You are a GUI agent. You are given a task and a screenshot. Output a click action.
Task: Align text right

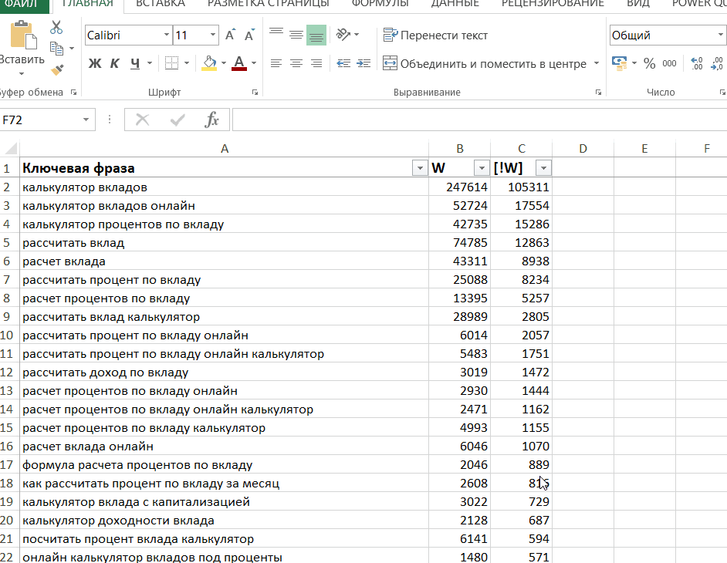pyautogui.click(x=316, y=63)
